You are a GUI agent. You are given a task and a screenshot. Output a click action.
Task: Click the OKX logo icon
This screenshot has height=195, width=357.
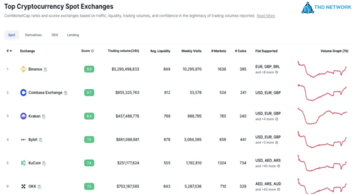pyautogui.click(x=23, y=187)
